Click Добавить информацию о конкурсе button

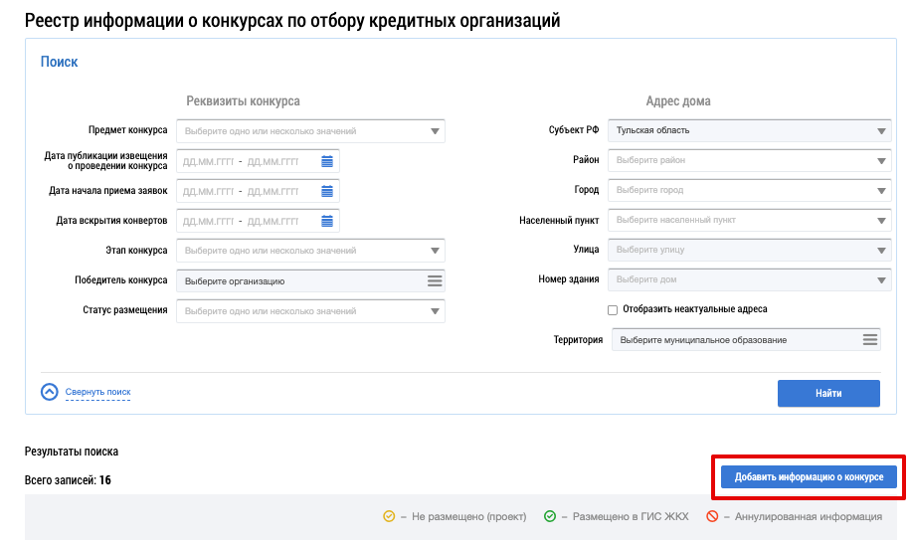click(809, 477)
